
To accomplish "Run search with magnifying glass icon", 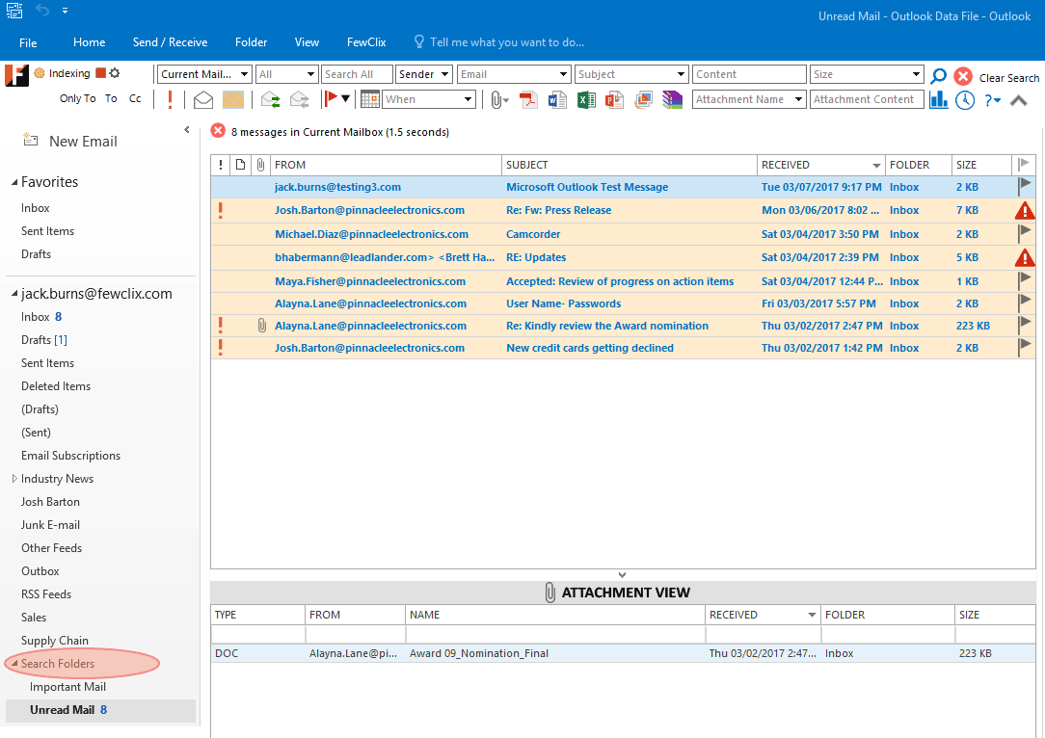I will (938, 76).
